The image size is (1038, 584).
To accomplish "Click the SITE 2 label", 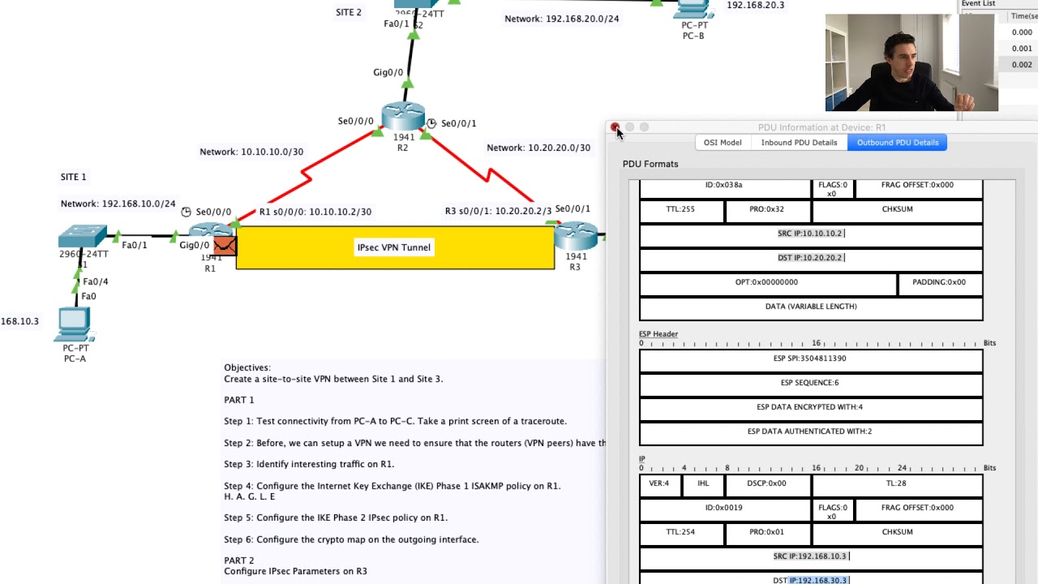I will [x=349, y=12].
